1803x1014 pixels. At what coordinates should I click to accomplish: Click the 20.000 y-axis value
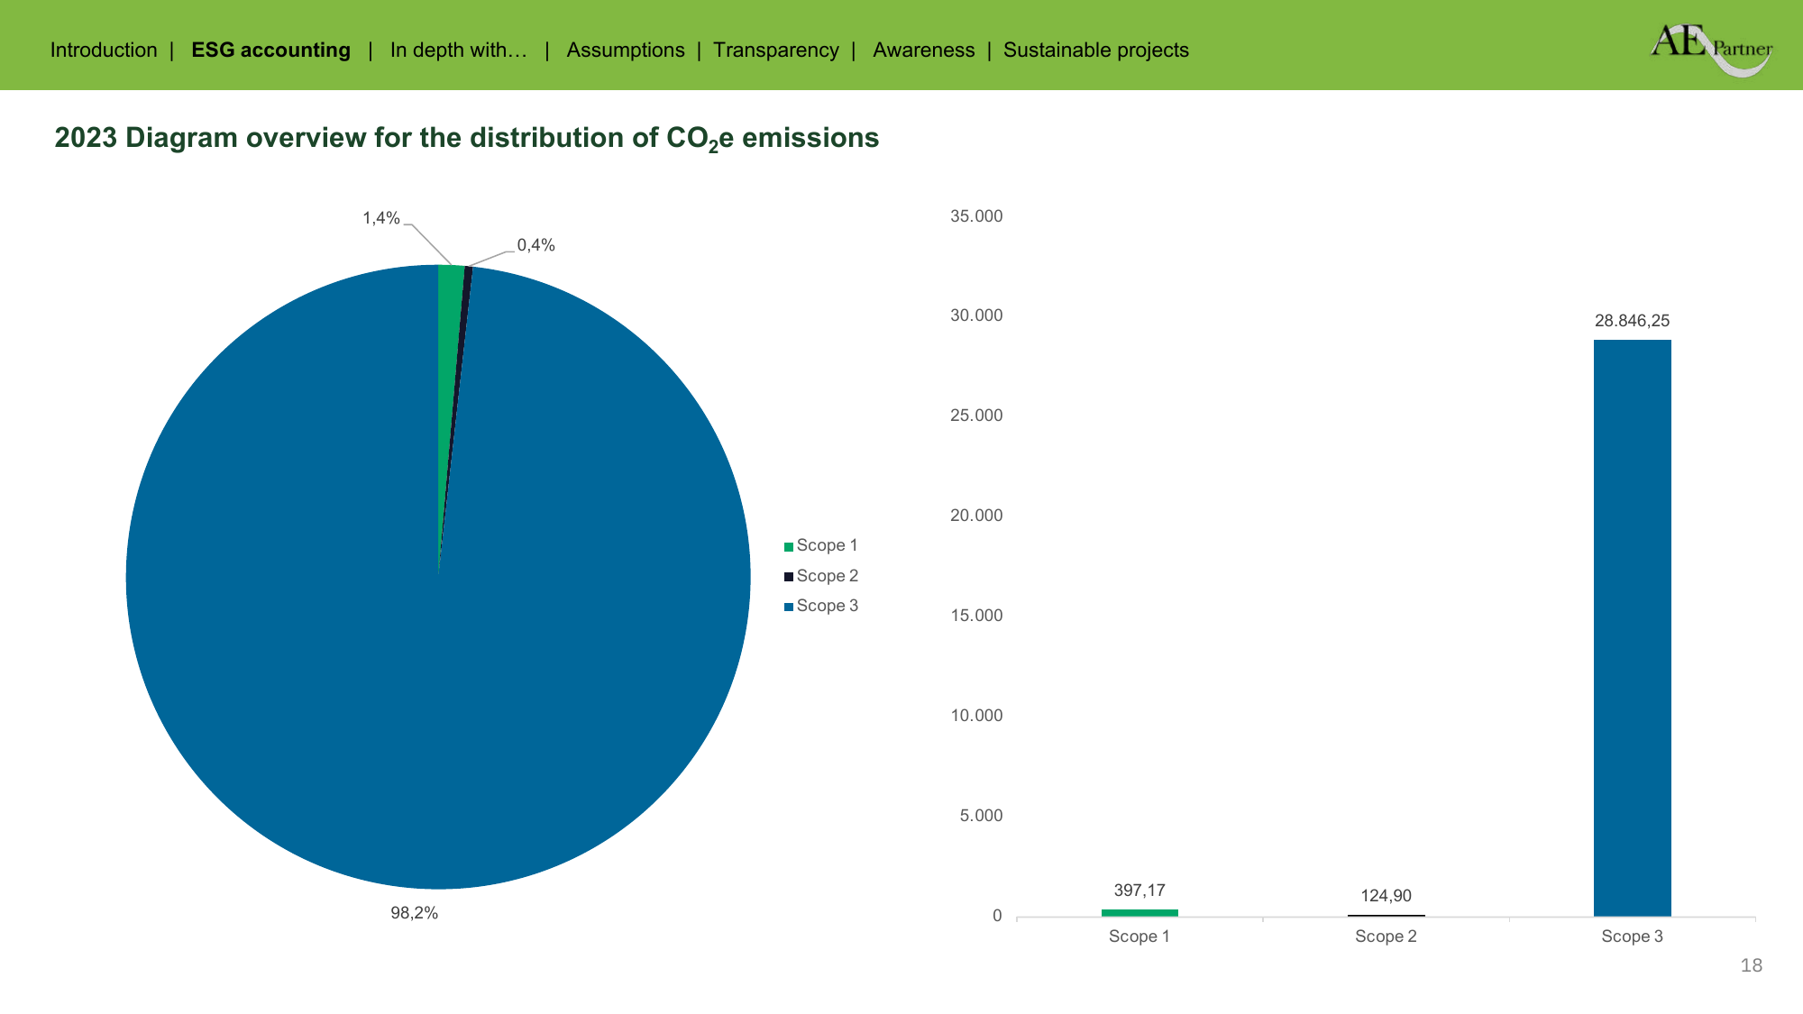tap(976, 516)
